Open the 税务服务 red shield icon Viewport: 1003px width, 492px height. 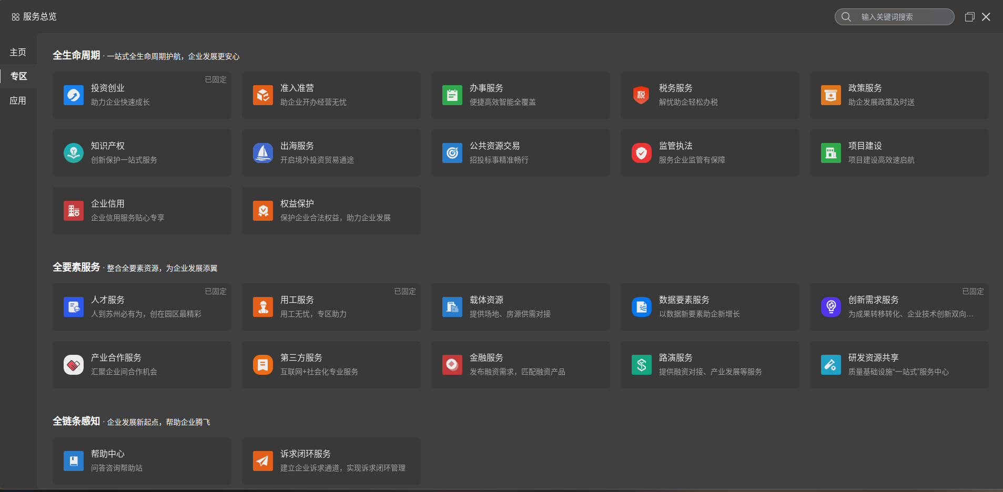(641, 95)
